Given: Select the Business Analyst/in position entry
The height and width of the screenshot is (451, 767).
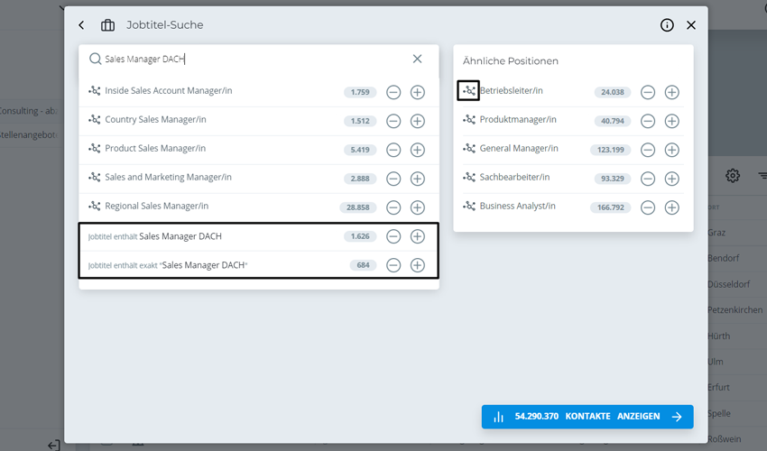Looking at the screenshot, I should pyautogui.click(x=517, y=207).
